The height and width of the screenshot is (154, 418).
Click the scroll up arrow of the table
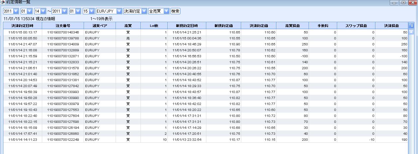[x=411, y=32]
